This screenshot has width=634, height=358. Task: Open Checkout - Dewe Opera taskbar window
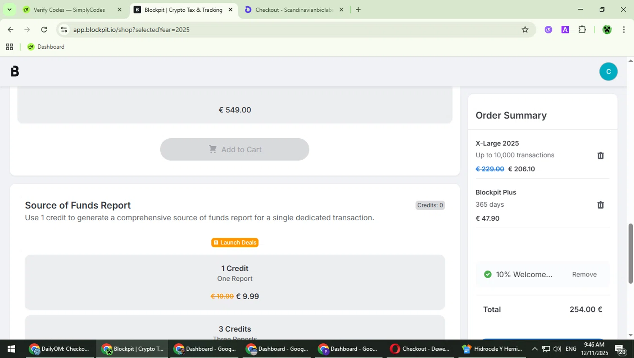(x=420, y=349)
